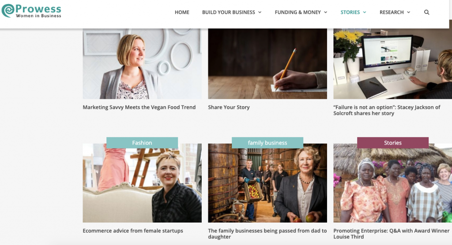Read Stacey Jackson of Solcroft story

point(387,110)
